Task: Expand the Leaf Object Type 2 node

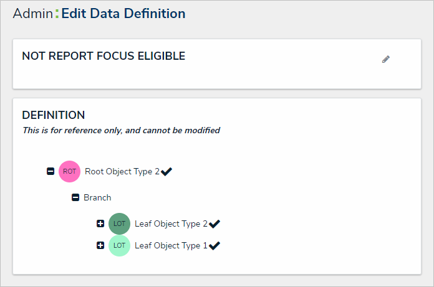Action: point(100,223)
